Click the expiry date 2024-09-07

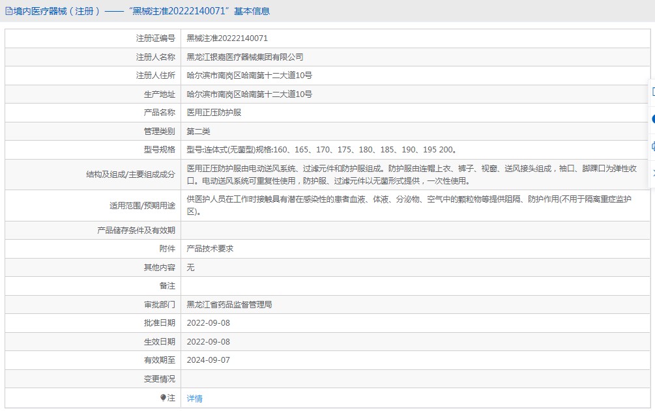(208, 360)
